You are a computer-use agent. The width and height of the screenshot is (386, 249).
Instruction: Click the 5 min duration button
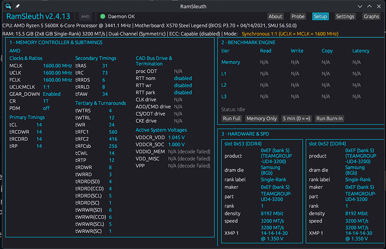[x=296, y=118]
